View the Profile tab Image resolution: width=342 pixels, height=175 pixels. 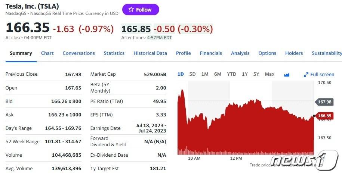coord(183,53)
